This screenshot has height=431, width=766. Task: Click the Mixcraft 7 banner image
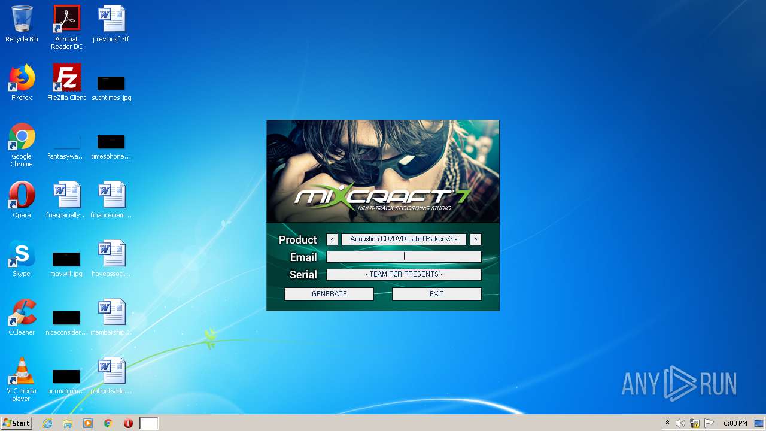(383, 171)
